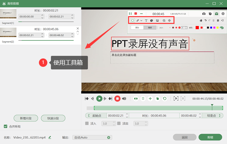
Task: Remove Segment[2] with its X icon
Action: click(x=78, y=28)
